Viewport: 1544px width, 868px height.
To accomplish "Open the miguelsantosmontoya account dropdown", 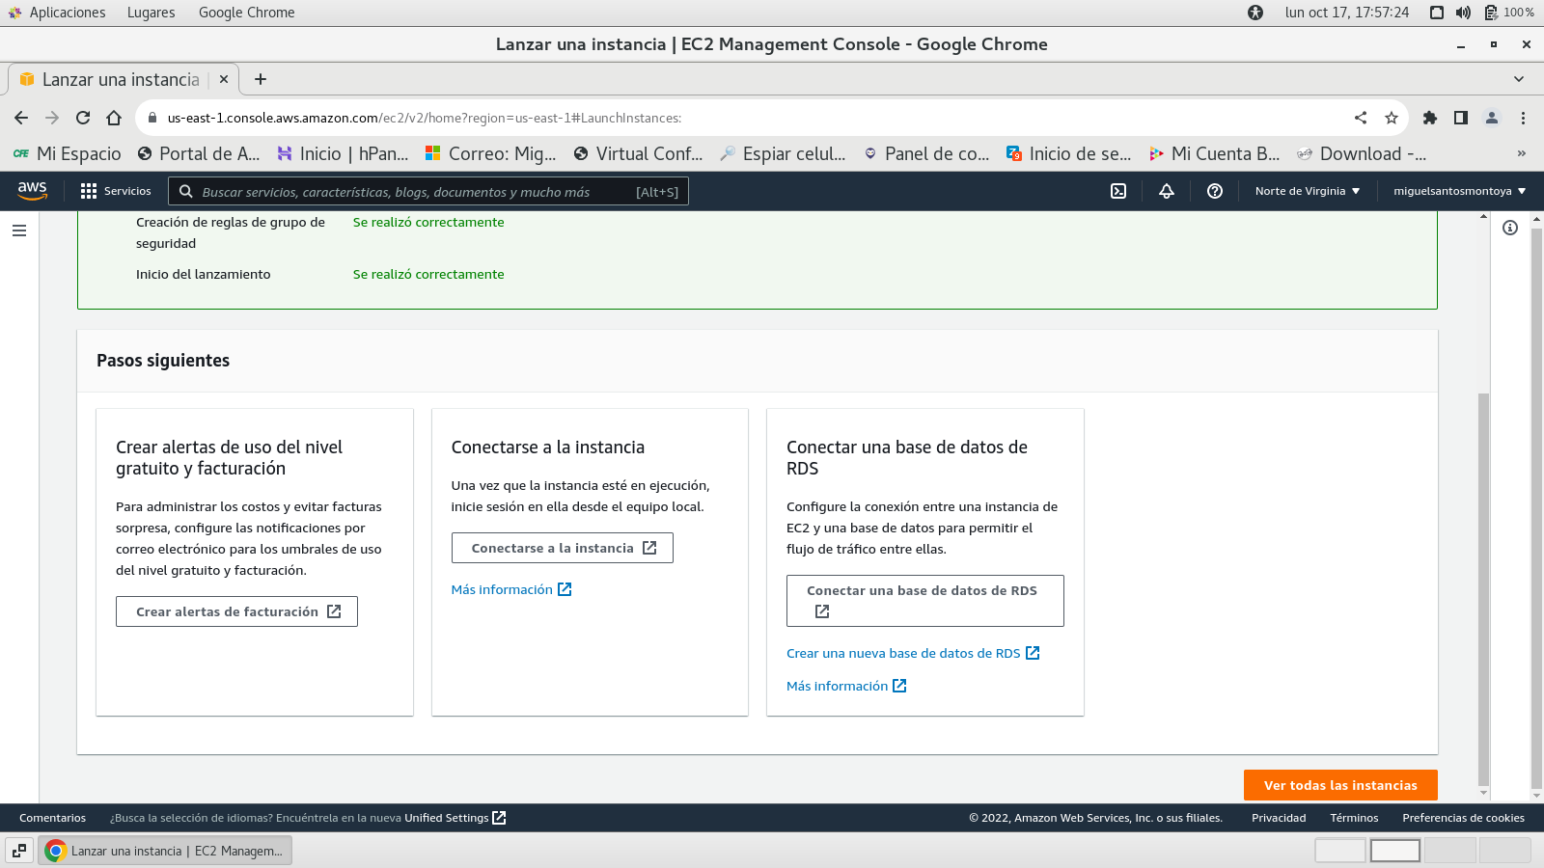I will tap(1459, 191).
